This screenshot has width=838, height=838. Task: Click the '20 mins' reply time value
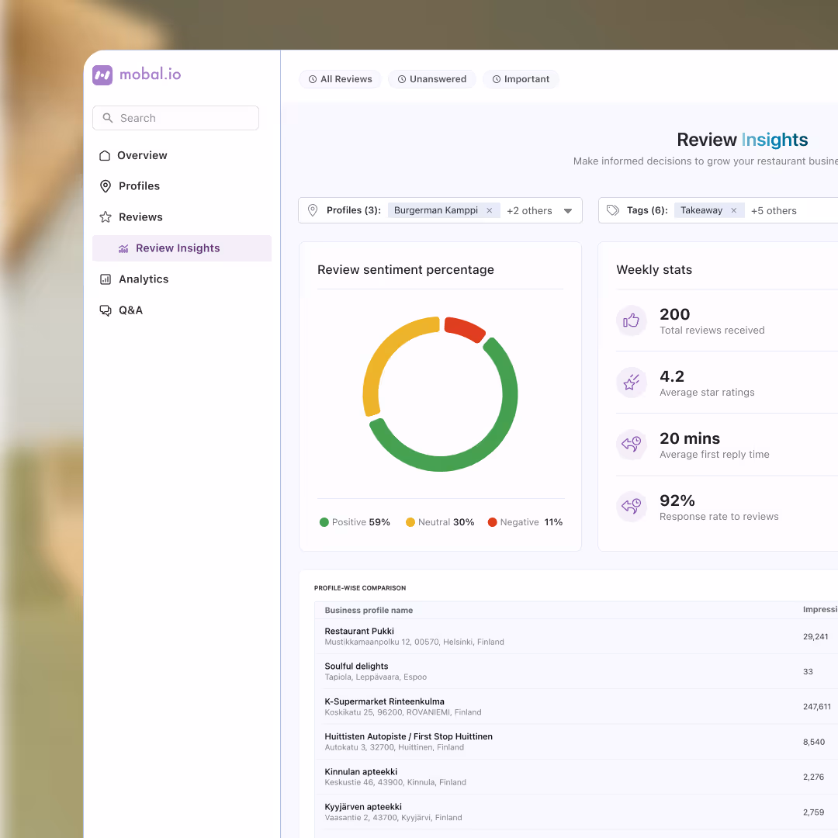(690, 438)
